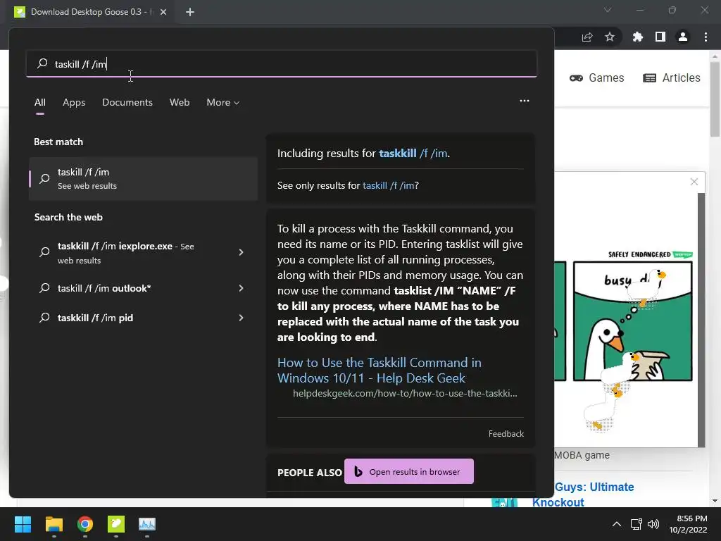The image size is (721, 541).
Task: Open the Articles section on website
Action: click(671, 77)
